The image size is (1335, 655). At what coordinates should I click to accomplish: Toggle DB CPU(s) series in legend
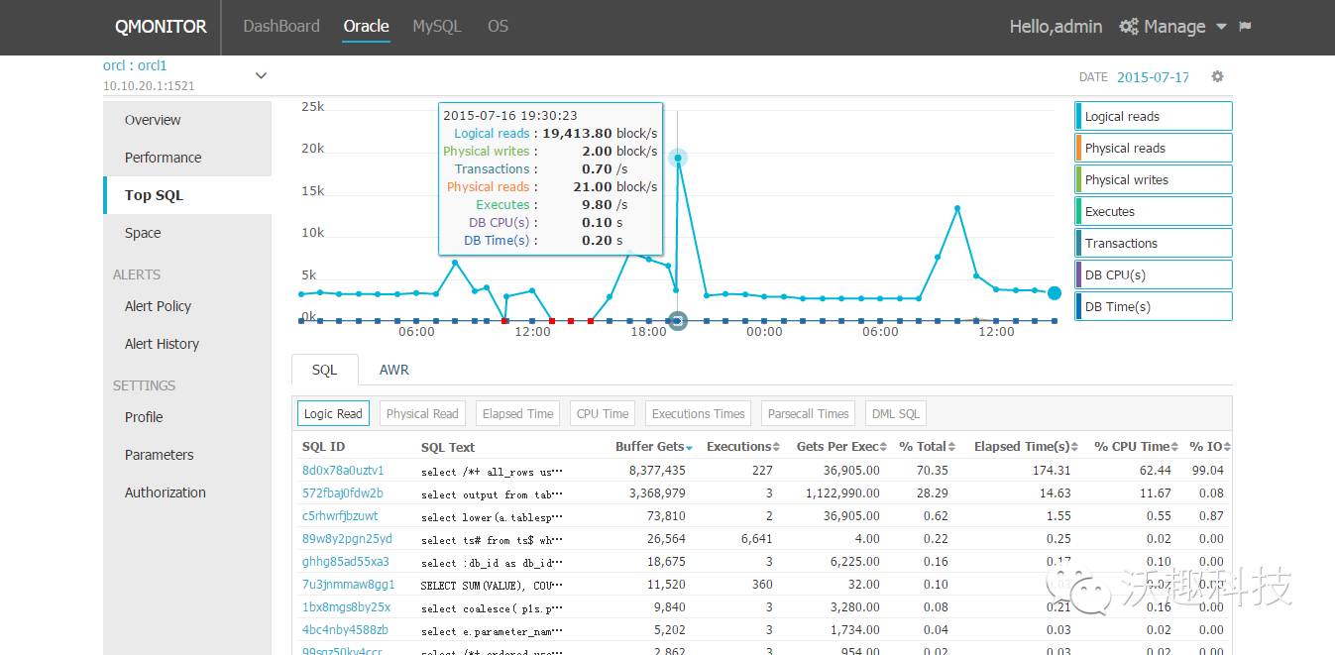[1154, 274]
